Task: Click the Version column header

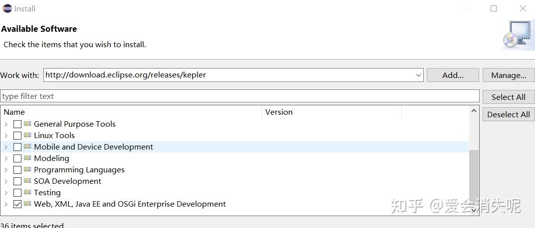Action: (332, 112)
